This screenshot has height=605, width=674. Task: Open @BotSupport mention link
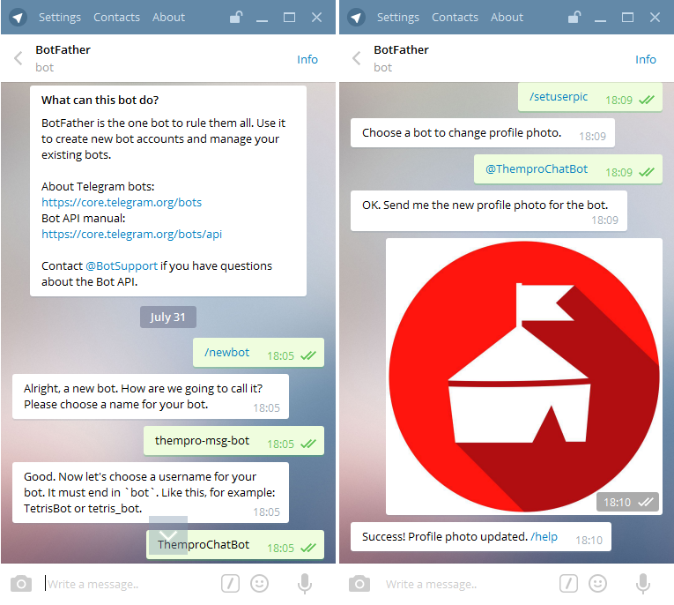coord(122,266)
